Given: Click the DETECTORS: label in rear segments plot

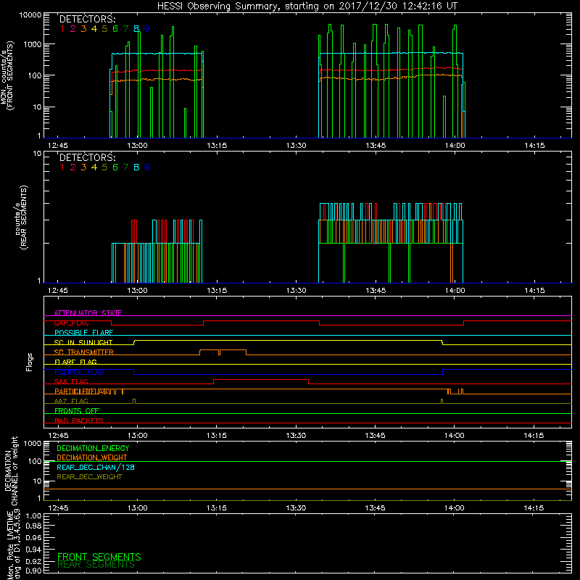Looking at the screenshot, I should pos(87,157).
